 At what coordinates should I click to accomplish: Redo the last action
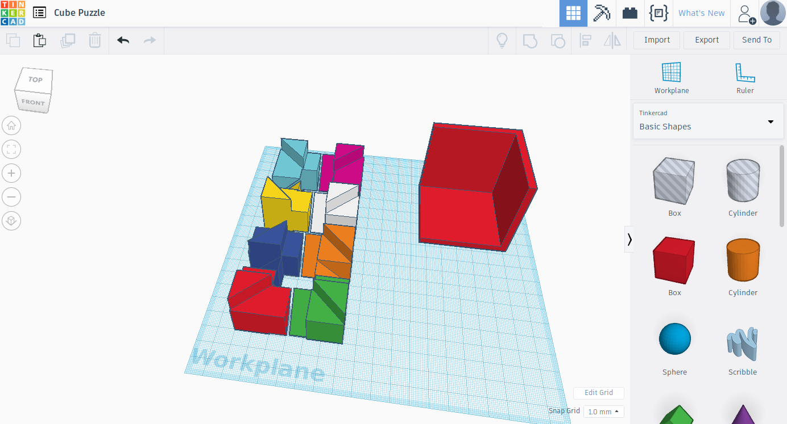[x=150, y=40]
